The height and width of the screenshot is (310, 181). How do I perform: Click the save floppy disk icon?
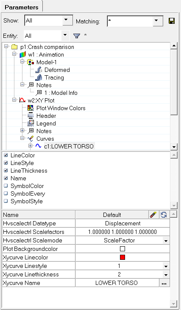point(172,21)
